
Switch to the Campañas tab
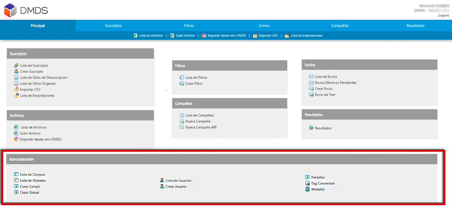340,25
